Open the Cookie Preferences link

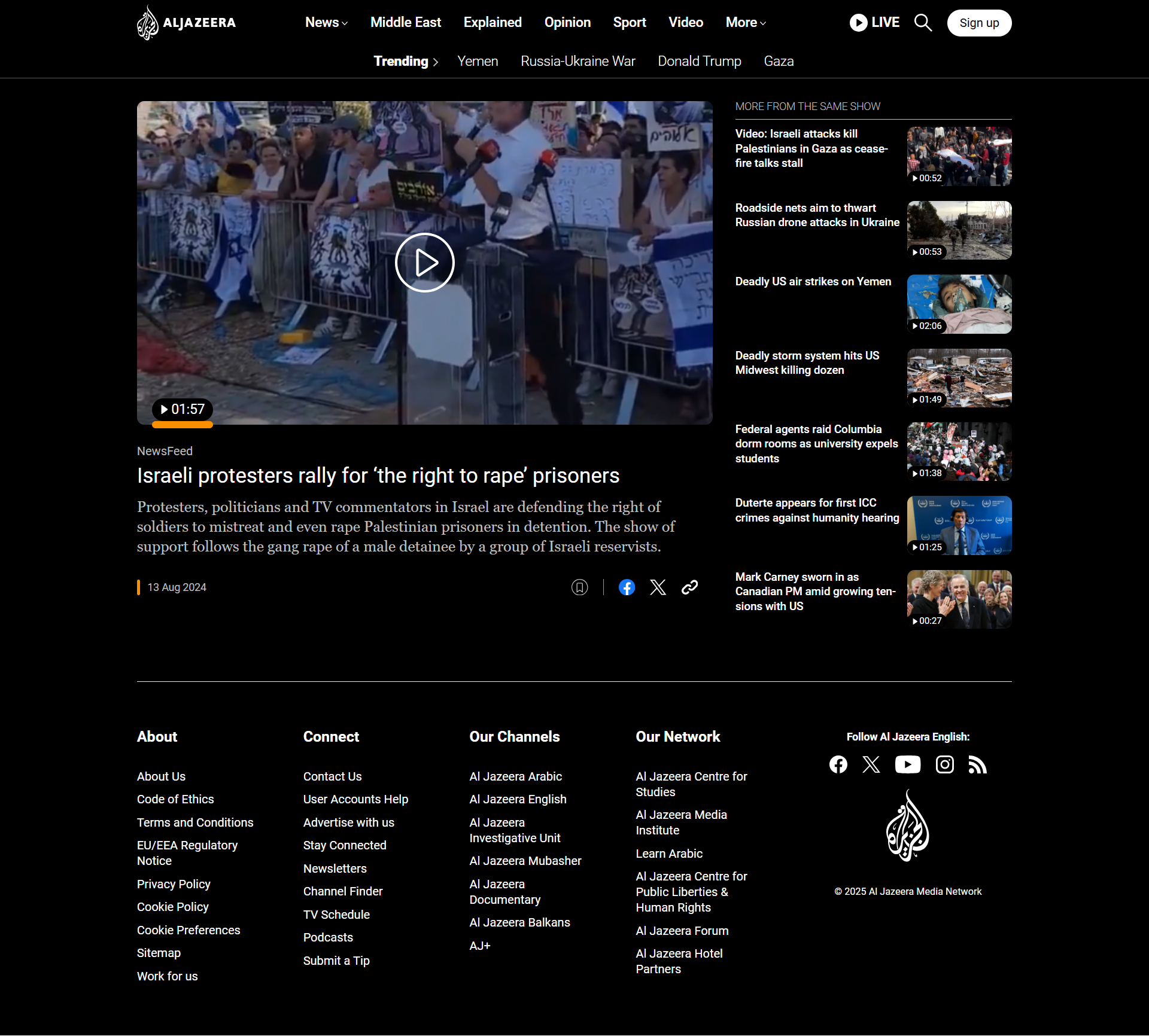tap(188, 930)
